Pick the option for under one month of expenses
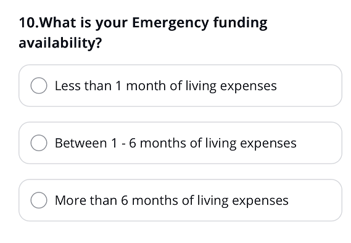 pos(180,86)
